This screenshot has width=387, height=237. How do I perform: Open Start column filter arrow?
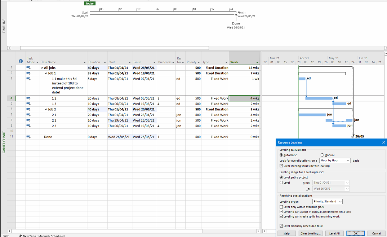(129, 62)
